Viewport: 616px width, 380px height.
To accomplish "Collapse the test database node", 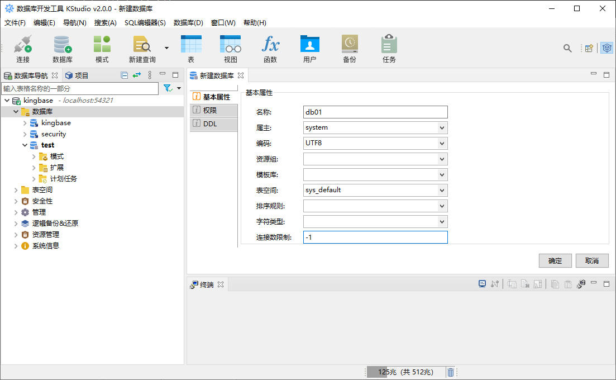I will 25,145.
